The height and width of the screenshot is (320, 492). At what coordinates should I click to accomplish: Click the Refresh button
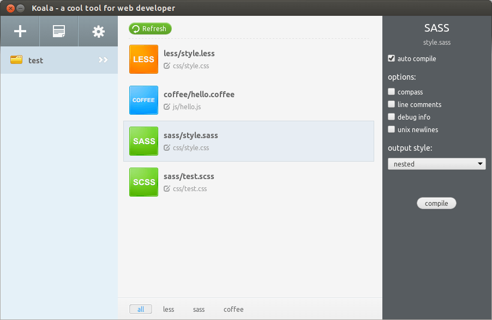click(x=151, y=28)
